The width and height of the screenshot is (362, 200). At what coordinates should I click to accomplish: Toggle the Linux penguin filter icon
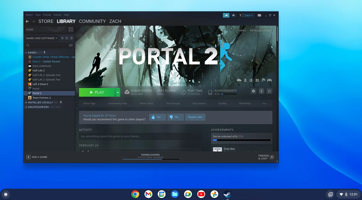pyautogui.click(x=62, y=38)
